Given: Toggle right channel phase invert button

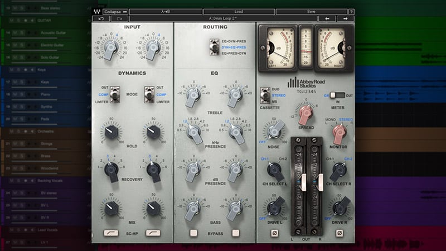Looking at the screenshot, I should click(338, 233).
